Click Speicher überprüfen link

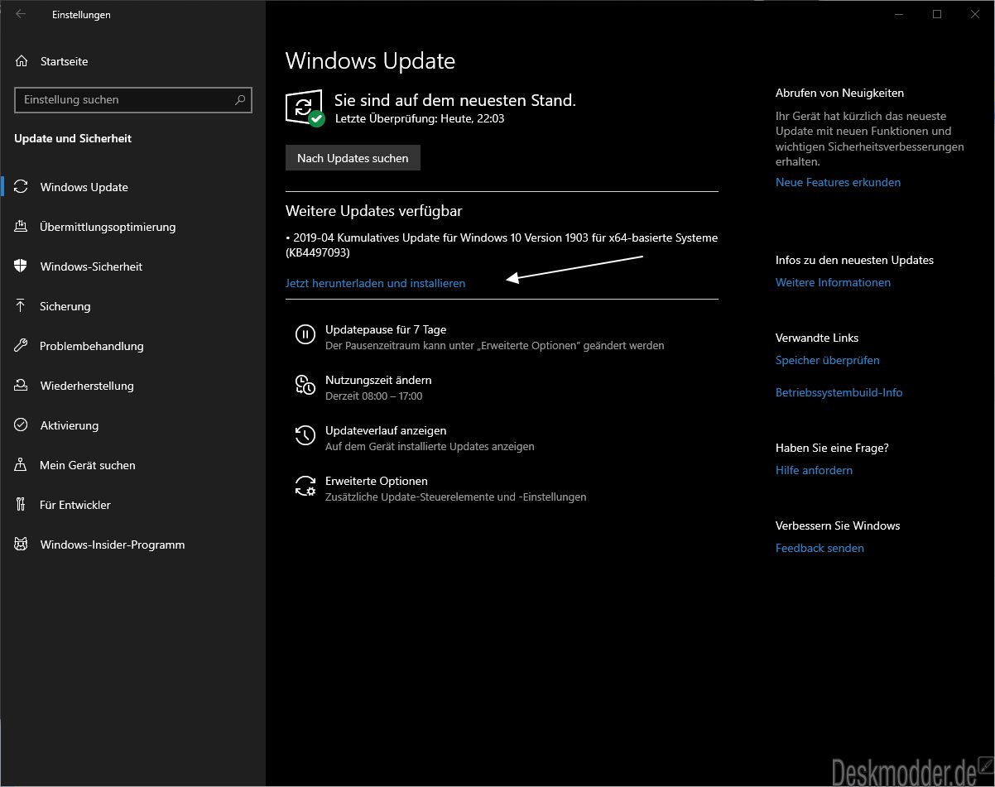827,360
